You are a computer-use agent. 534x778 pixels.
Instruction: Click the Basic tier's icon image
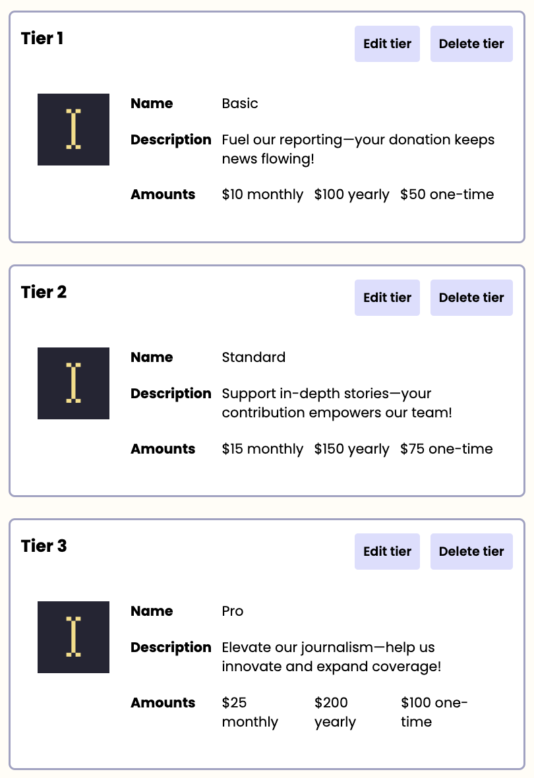pos(73,129)
